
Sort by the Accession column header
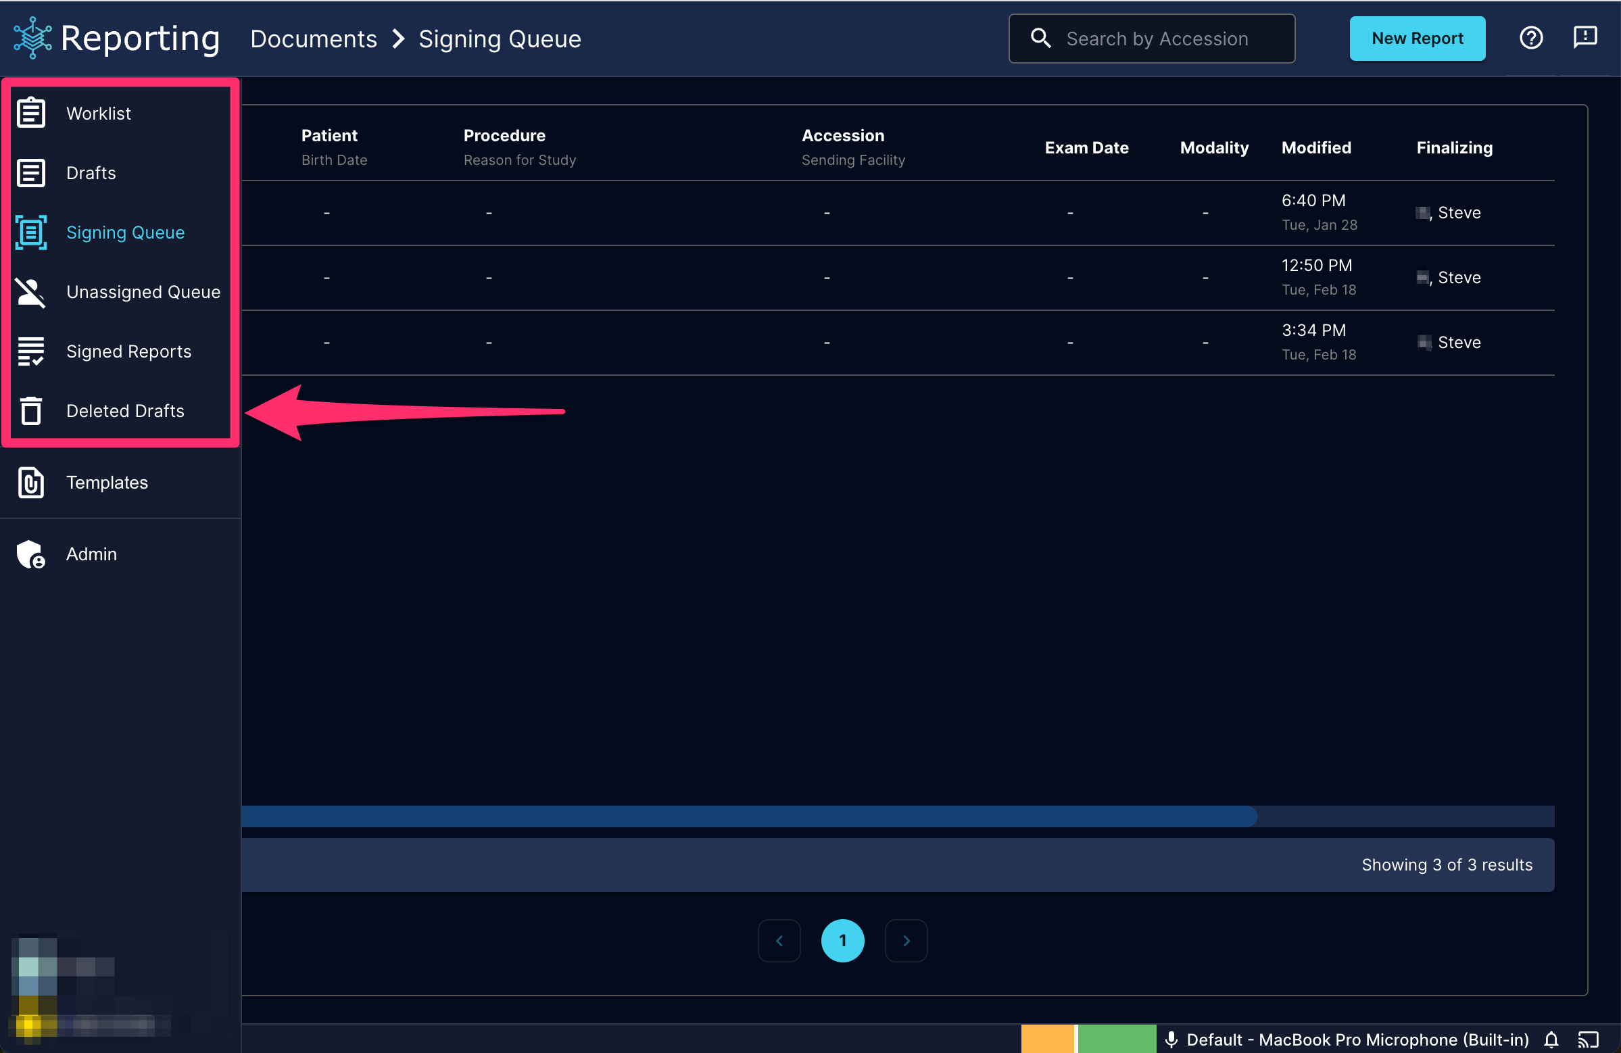[843, 136]
